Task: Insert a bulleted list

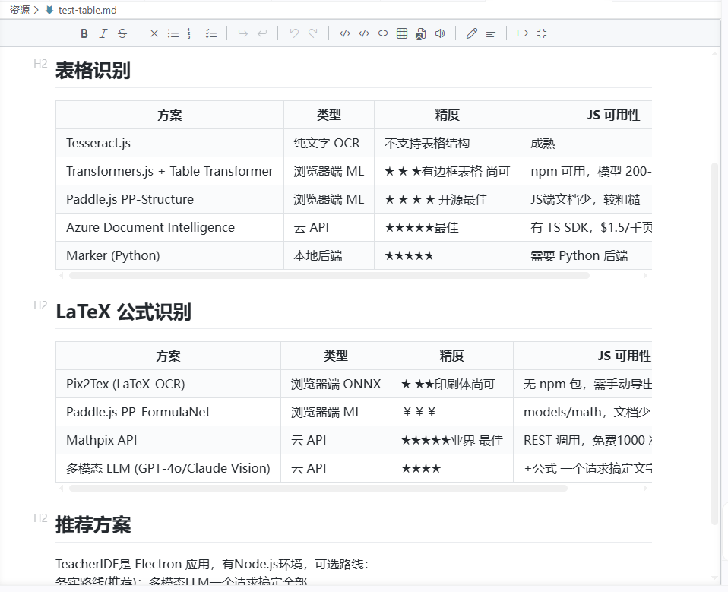Action: pyautogui.click(x=173, y=33)
